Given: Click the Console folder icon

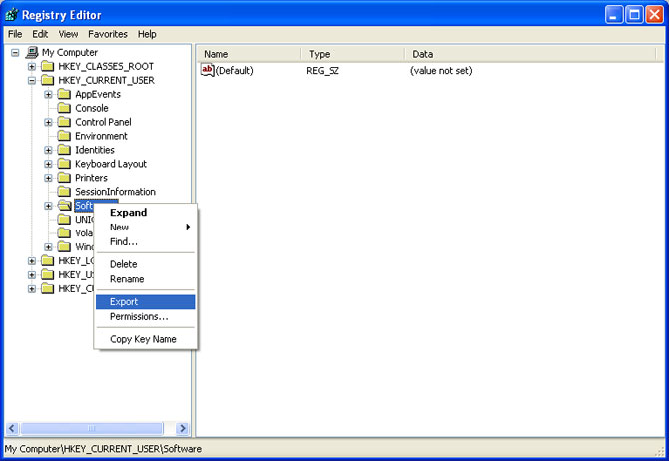Looking at the screenshot, I should [x=65, y=108].
